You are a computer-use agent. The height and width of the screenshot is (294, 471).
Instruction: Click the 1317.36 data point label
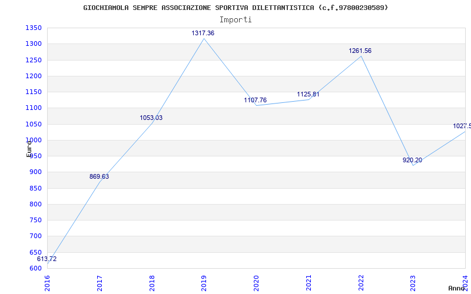(x=203, y=33)
